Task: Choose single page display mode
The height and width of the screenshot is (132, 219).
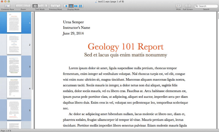Action: pos(66,6)
